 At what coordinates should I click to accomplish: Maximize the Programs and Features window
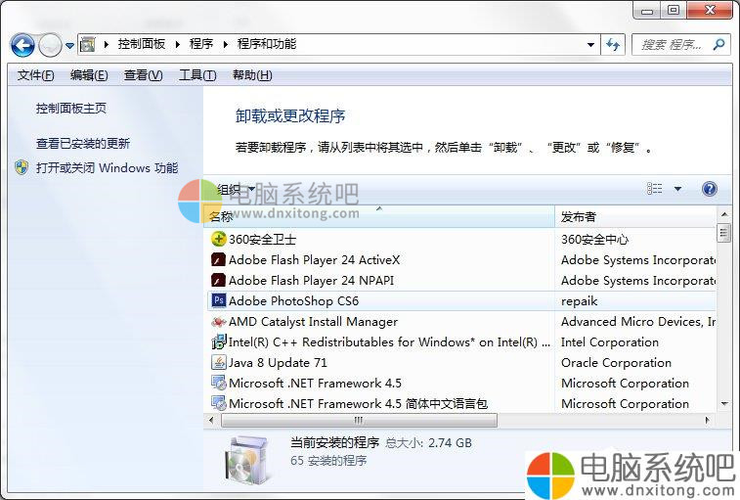(x=674, y=10)
